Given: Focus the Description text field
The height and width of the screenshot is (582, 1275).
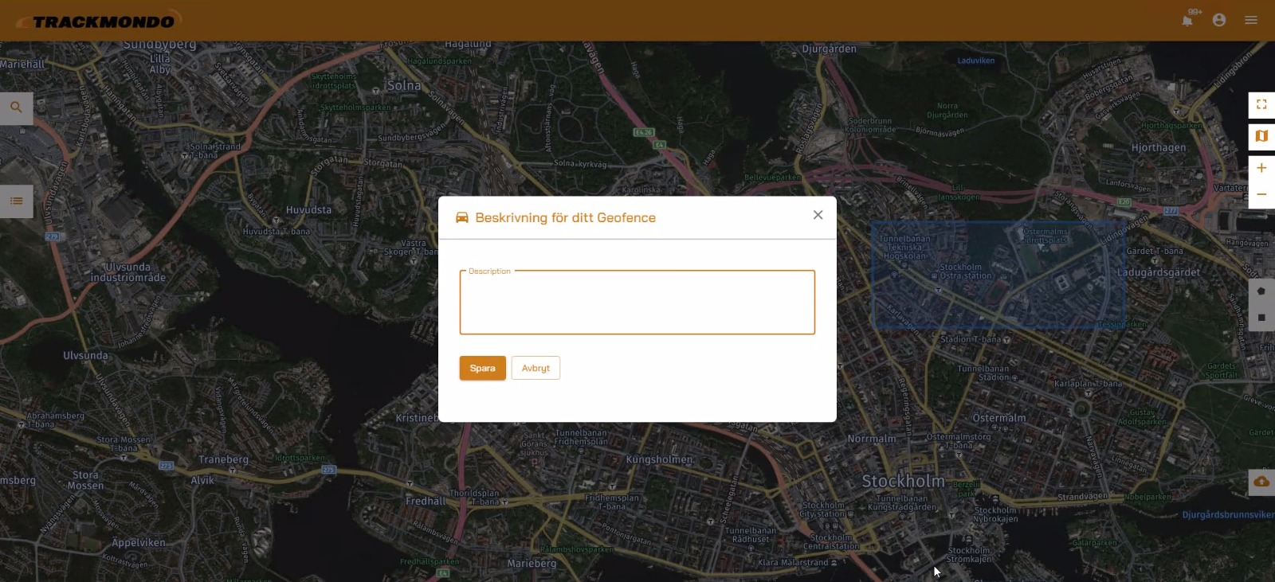Looking at the screenshot, I should click(637, 303).
